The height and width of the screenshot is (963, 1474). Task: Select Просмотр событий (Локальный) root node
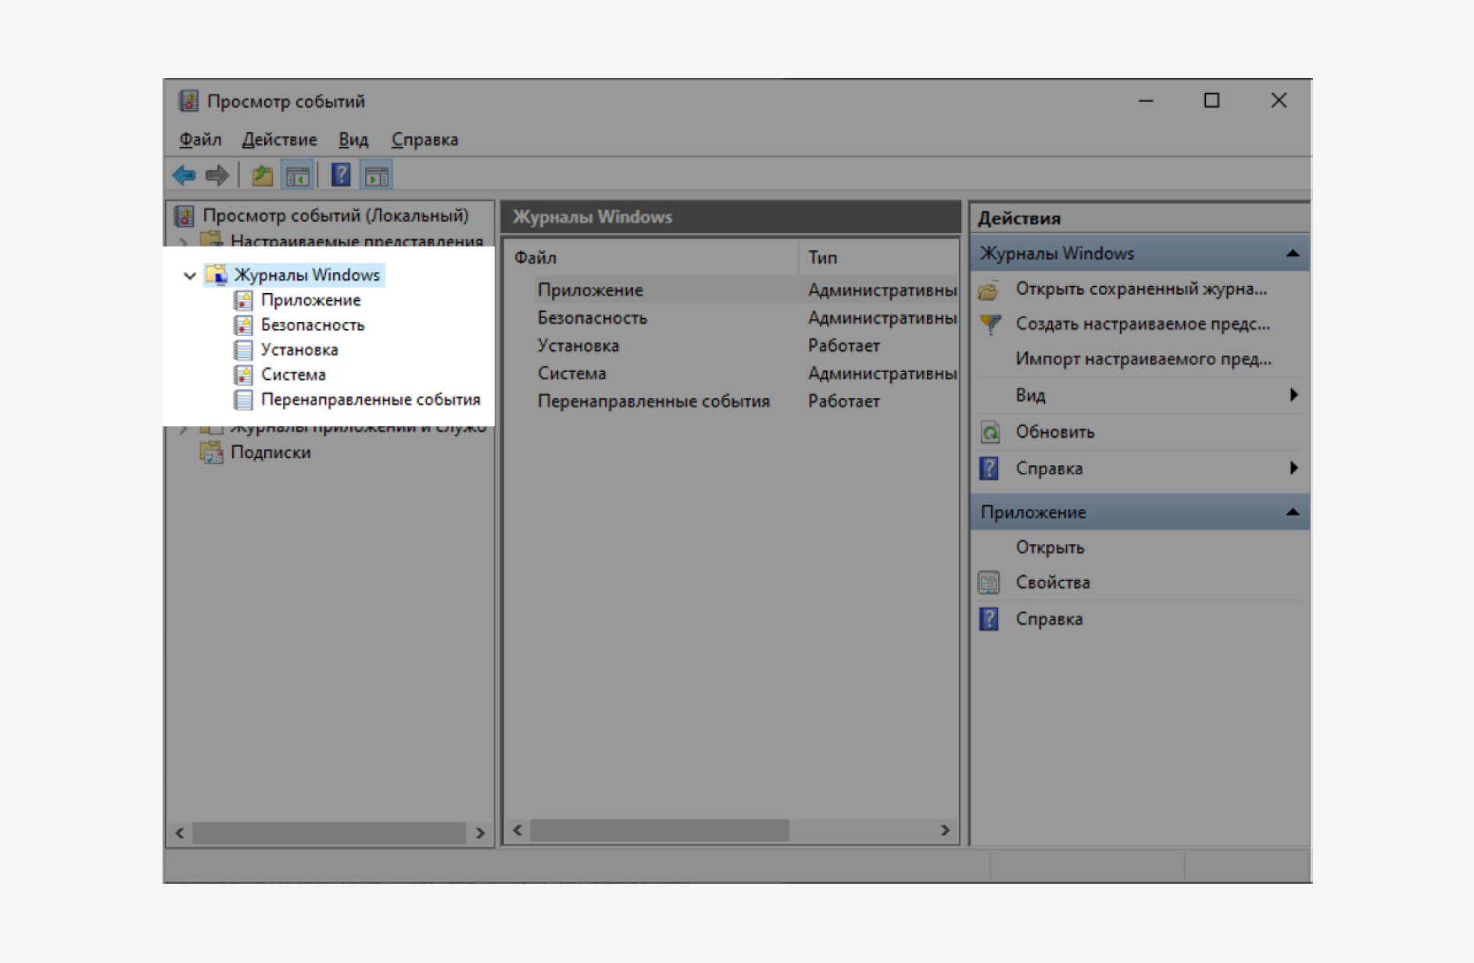pyautogui.click(x=335, y=216)
